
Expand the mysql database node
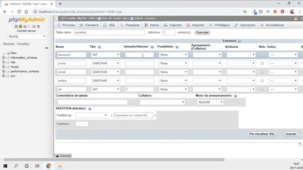pos(3,67)
